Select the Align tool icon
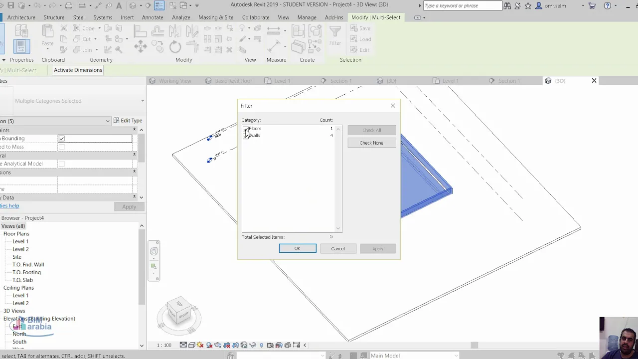This screenshot has height=359, width=638. coord(140,31)
